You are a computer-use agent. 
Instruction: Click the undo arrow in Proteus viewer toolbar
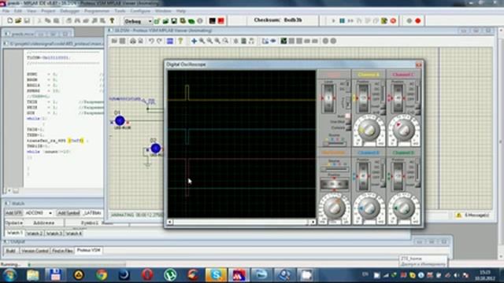click(151, 41)
